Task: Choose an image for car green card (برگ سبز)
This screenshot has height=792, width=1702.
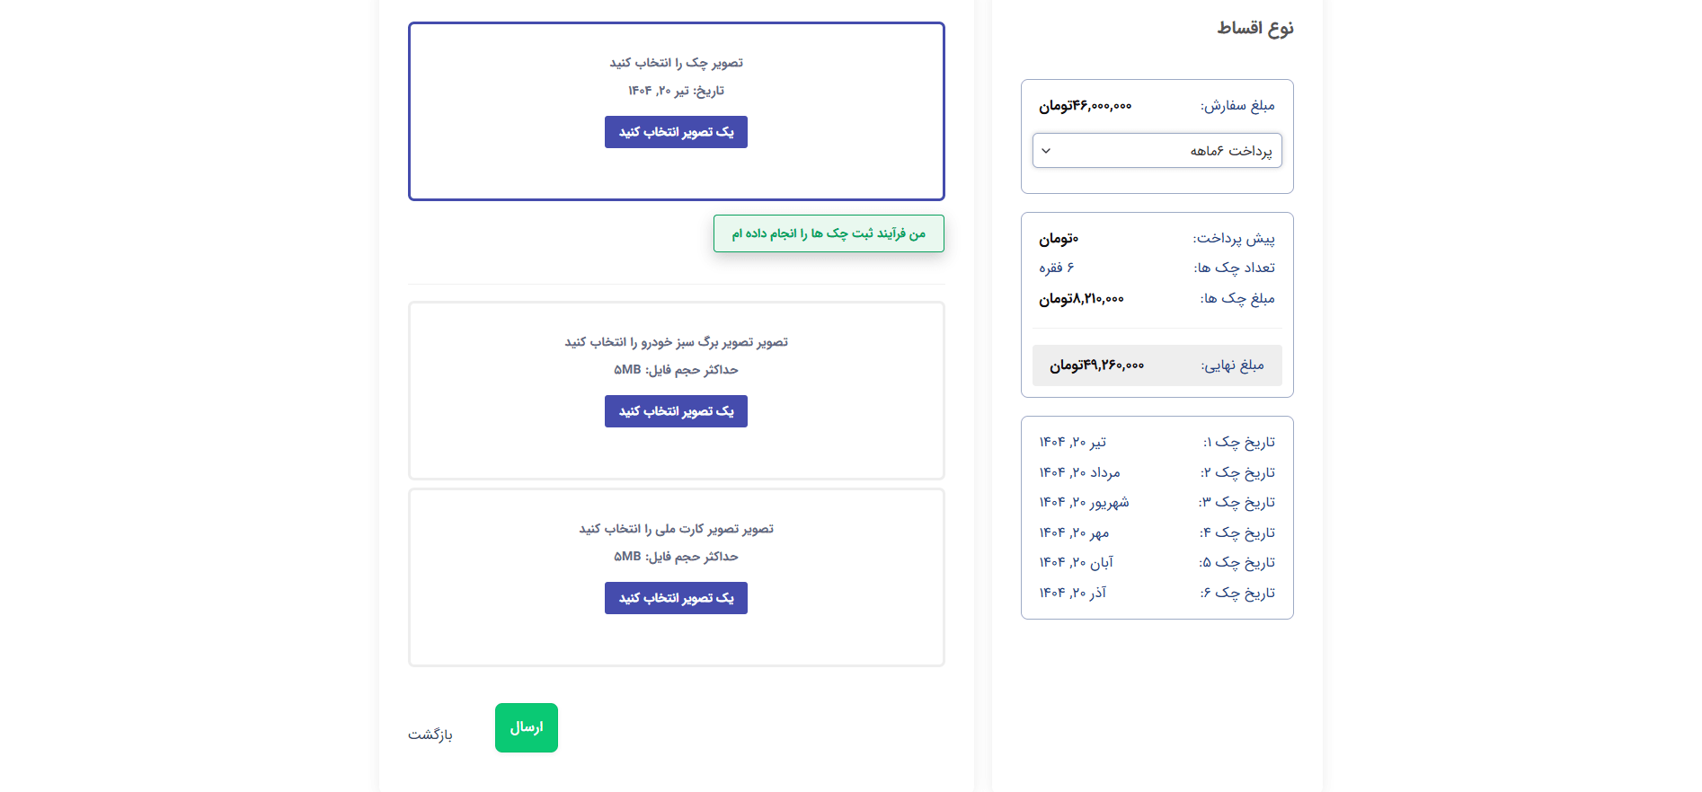Action: click(x=676, y=411)
